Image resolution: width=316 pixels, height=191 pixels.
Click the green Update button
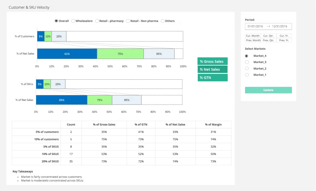(x=268, y=90)
